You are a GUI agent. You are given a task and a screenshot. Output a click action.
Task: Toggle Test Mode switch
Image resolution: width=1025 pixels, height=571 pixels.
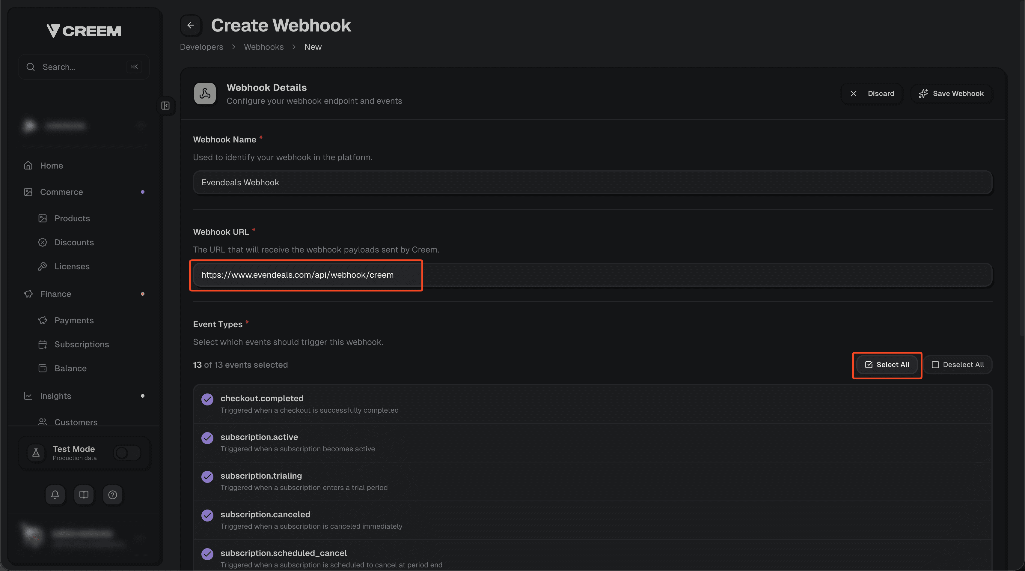click(x=126, y=453)
